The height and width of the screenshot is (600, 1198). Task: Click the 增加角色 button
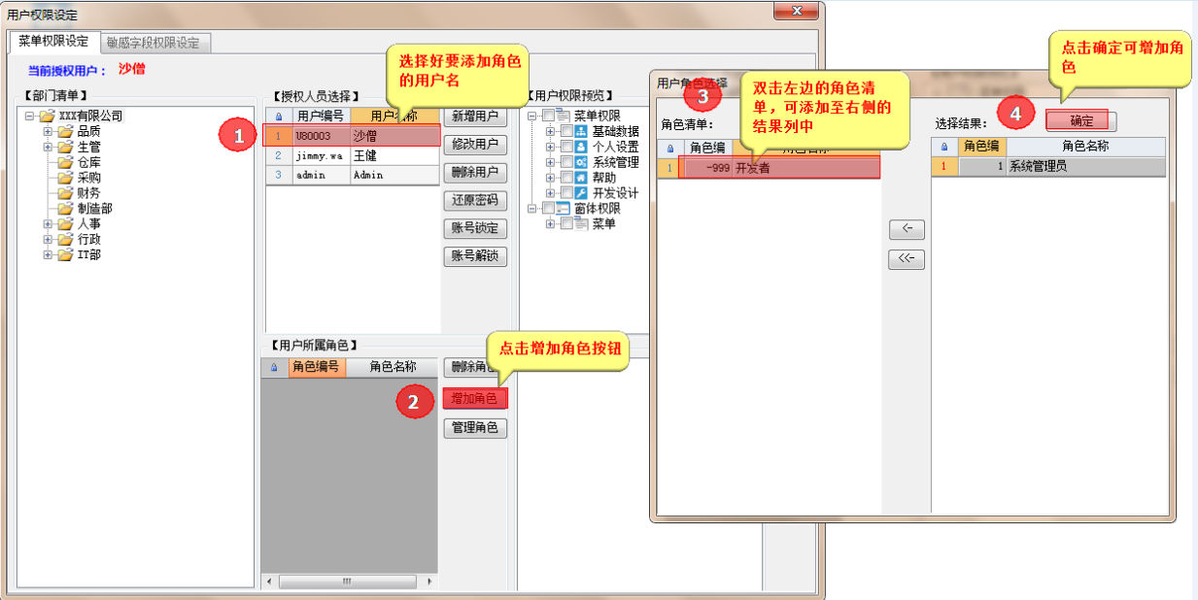475,398
